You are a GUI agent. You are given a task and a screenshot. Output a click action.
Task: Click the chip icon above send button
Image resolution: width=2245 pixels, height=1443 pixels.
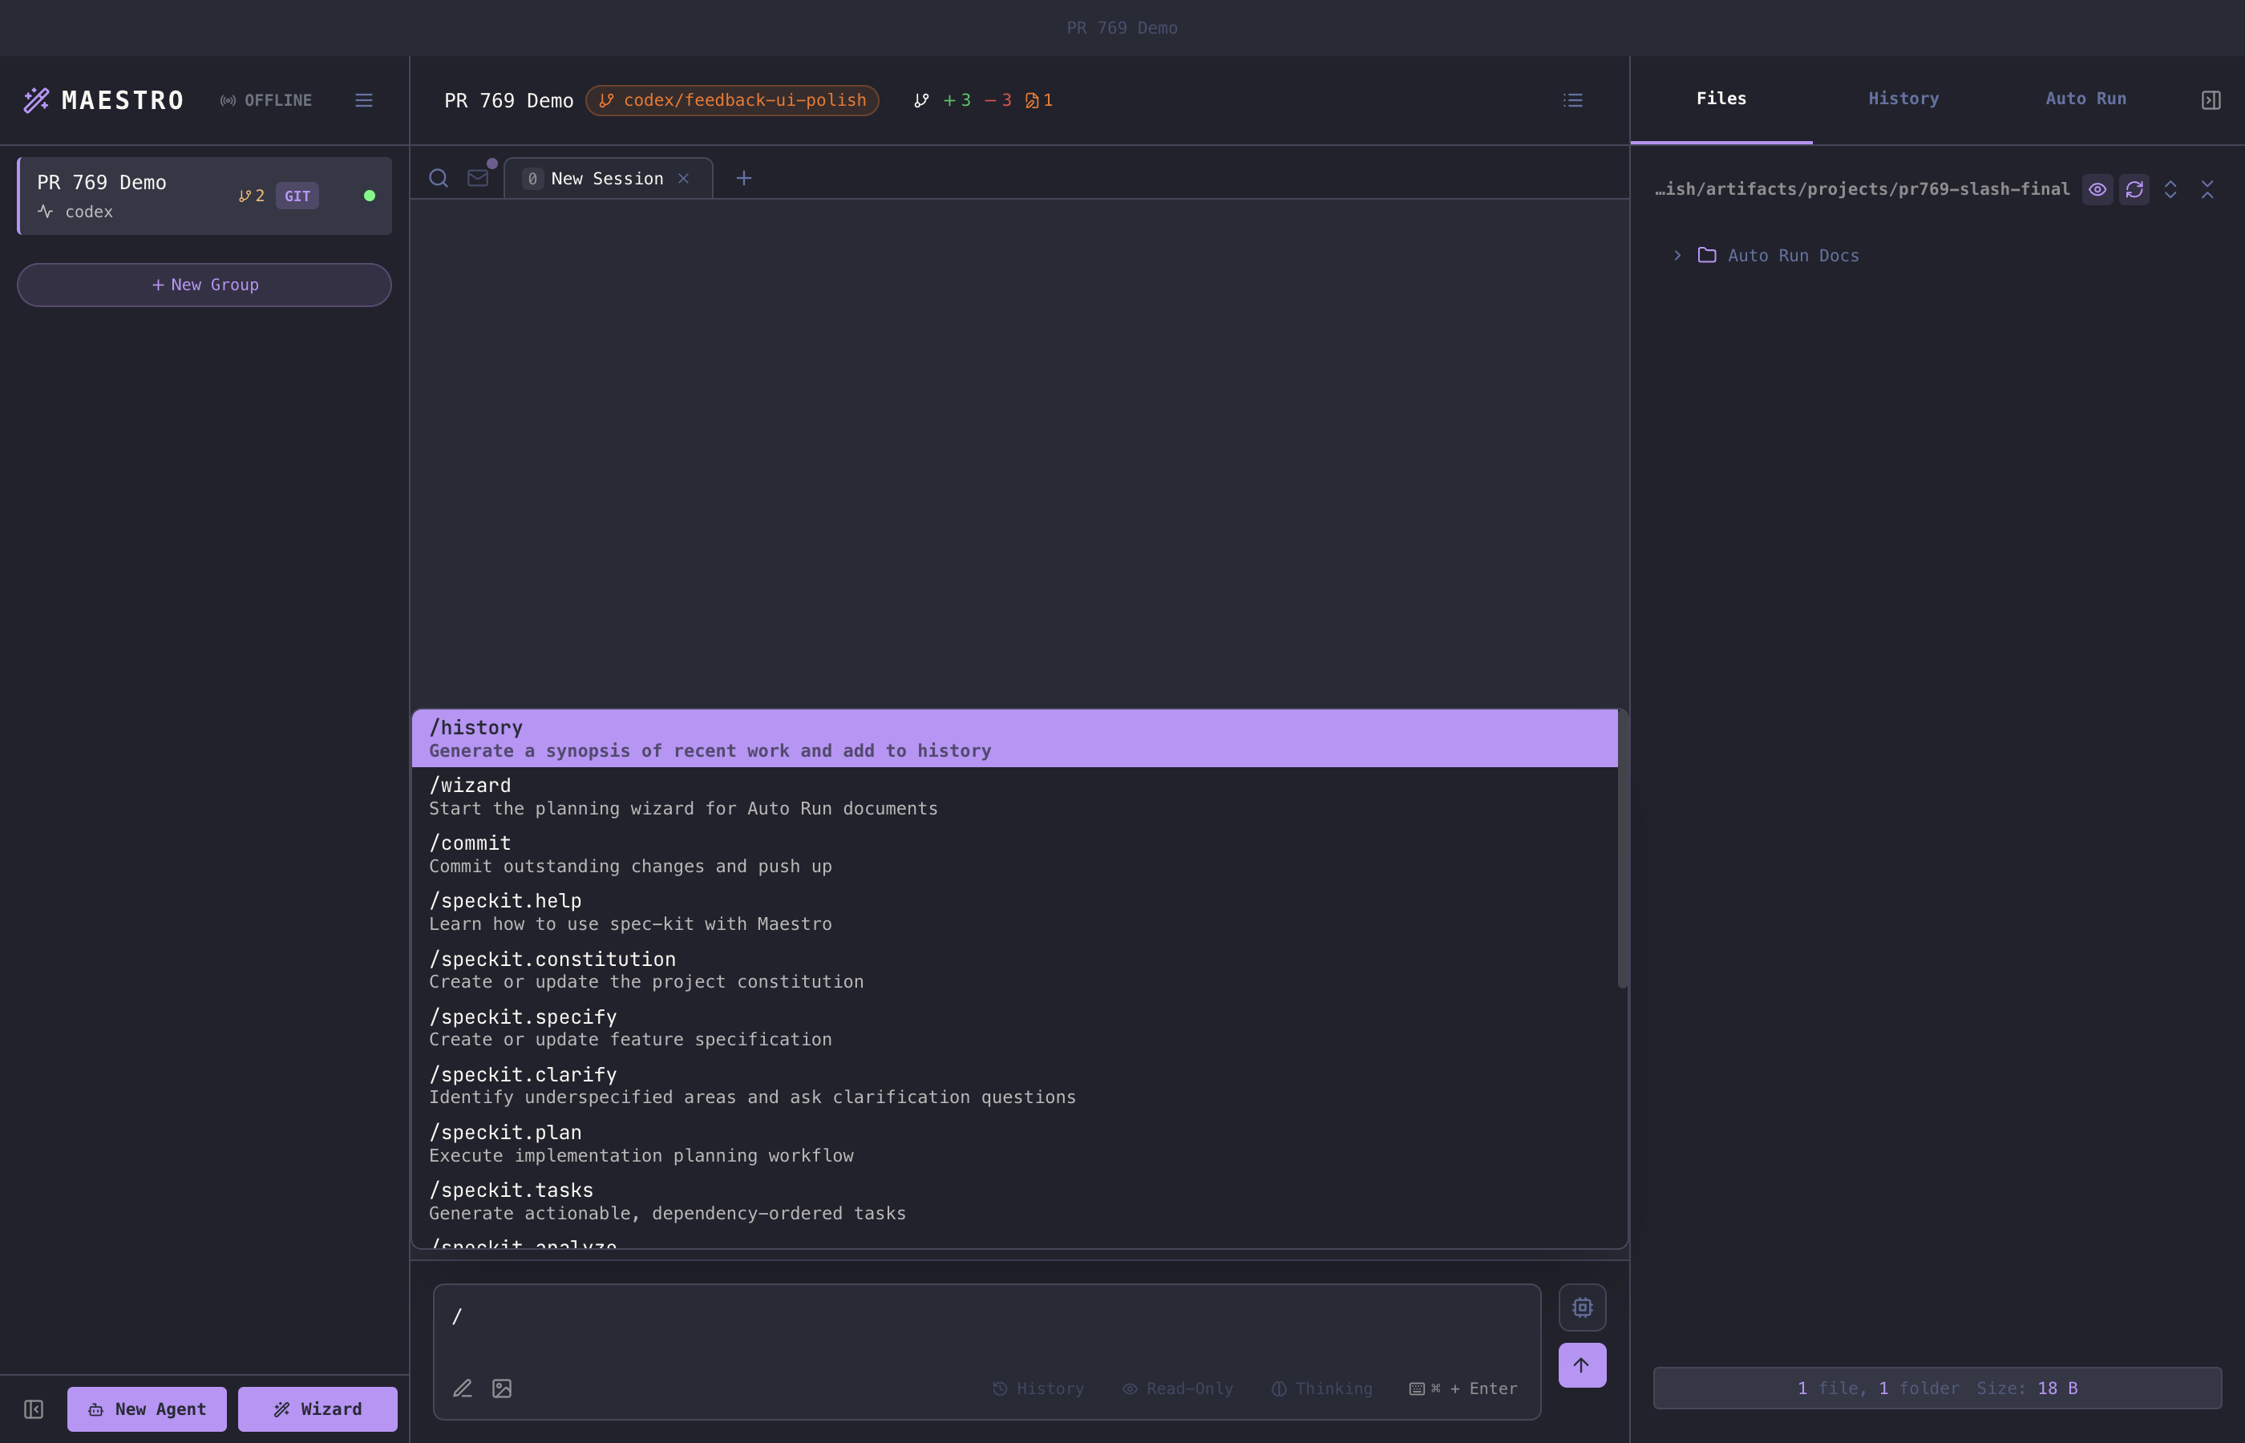pos(1582,1308)
